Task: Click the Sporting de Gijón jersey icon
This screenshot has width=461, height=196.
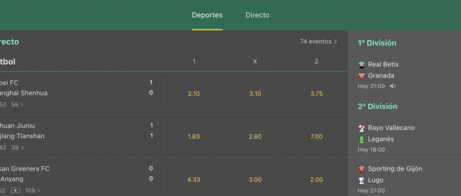Action: [x=361, y=169]
